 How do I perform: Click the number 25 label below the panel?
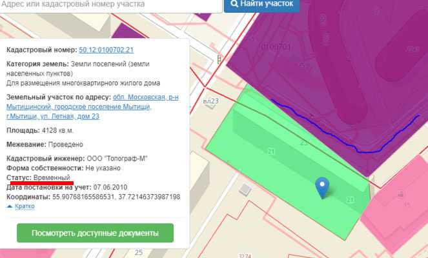tap(139, 252)
